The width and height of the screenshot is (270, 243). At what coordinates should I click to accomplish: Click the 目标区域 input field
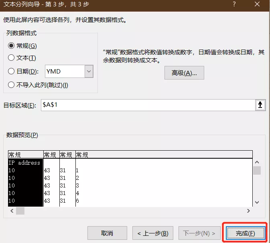(x=148, y=105)
